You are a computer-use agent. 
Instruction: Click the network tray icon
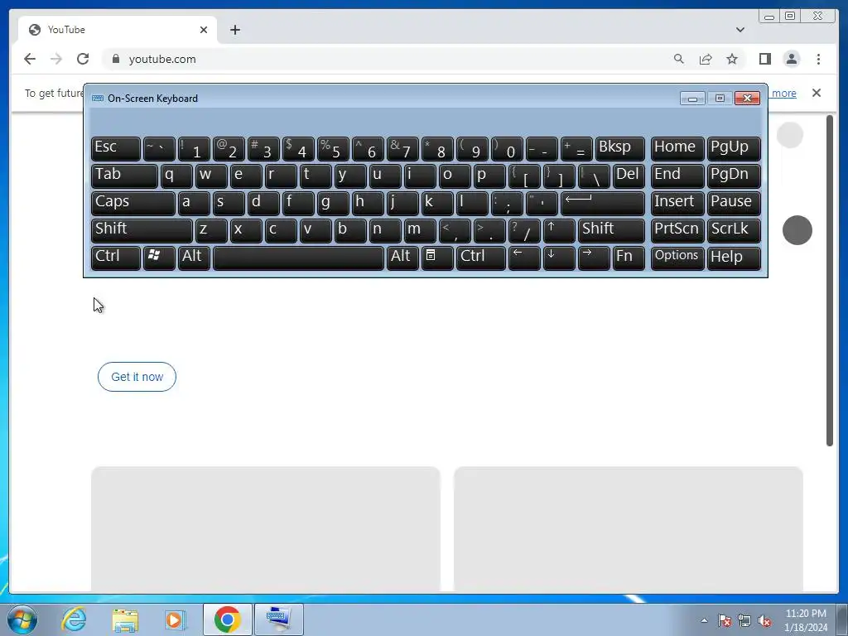coord(744,620)
